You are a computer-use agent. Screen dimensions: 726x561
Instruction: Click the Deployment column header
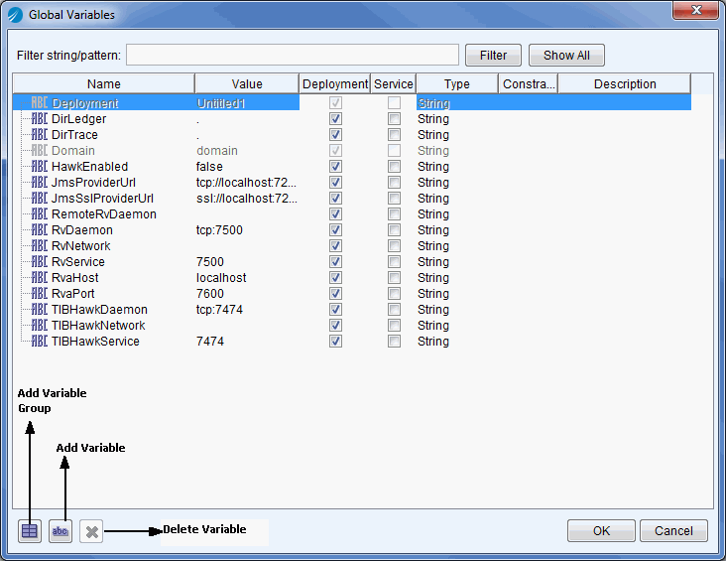click(335, 84)
